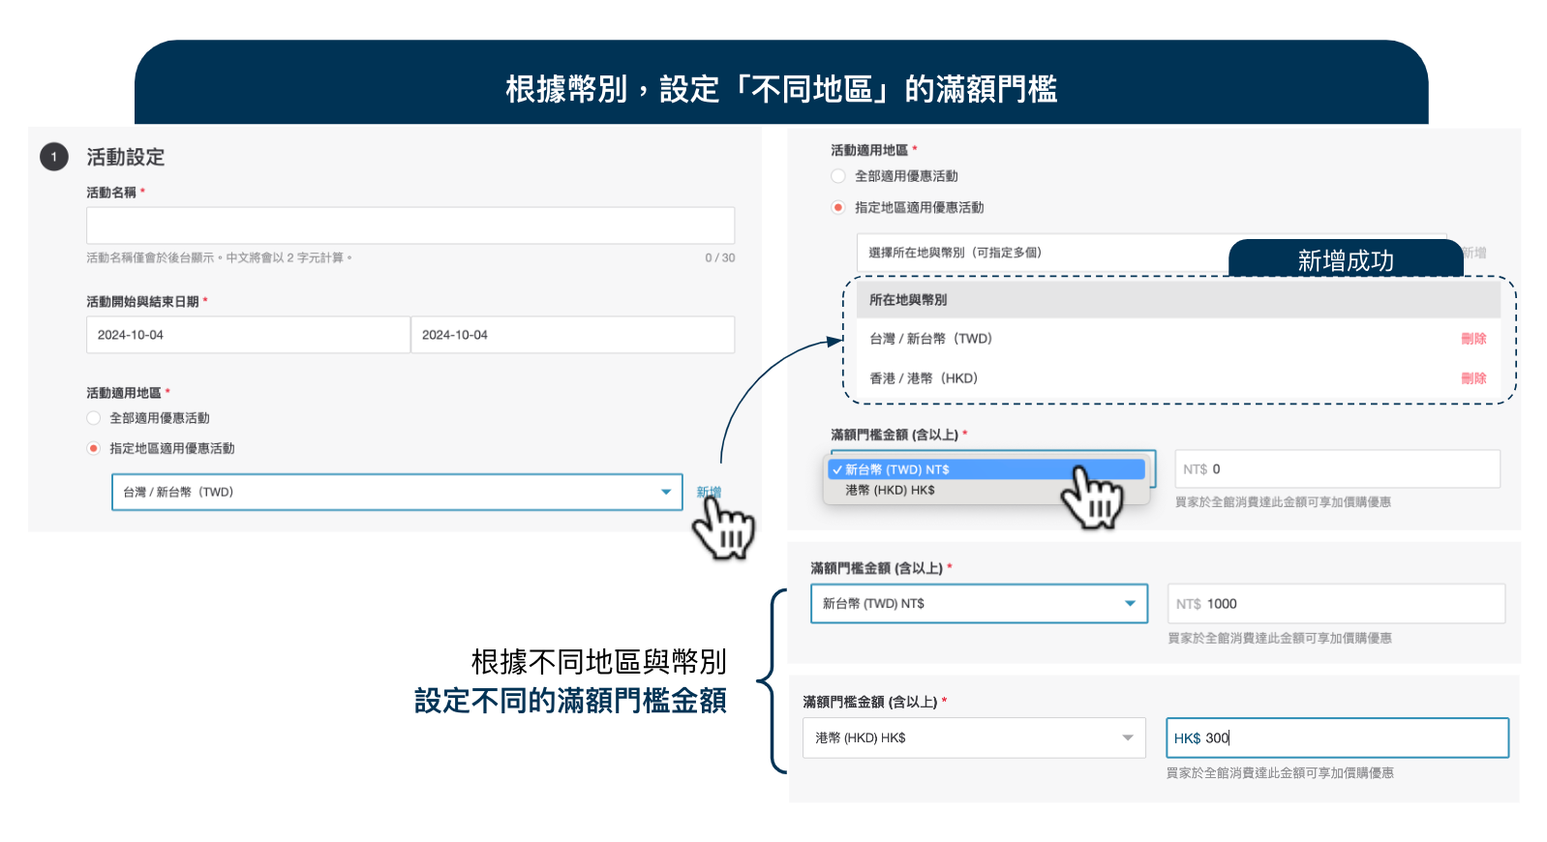Select right panel 指定地區適用優惠活動 radio button

coord(838,207)
